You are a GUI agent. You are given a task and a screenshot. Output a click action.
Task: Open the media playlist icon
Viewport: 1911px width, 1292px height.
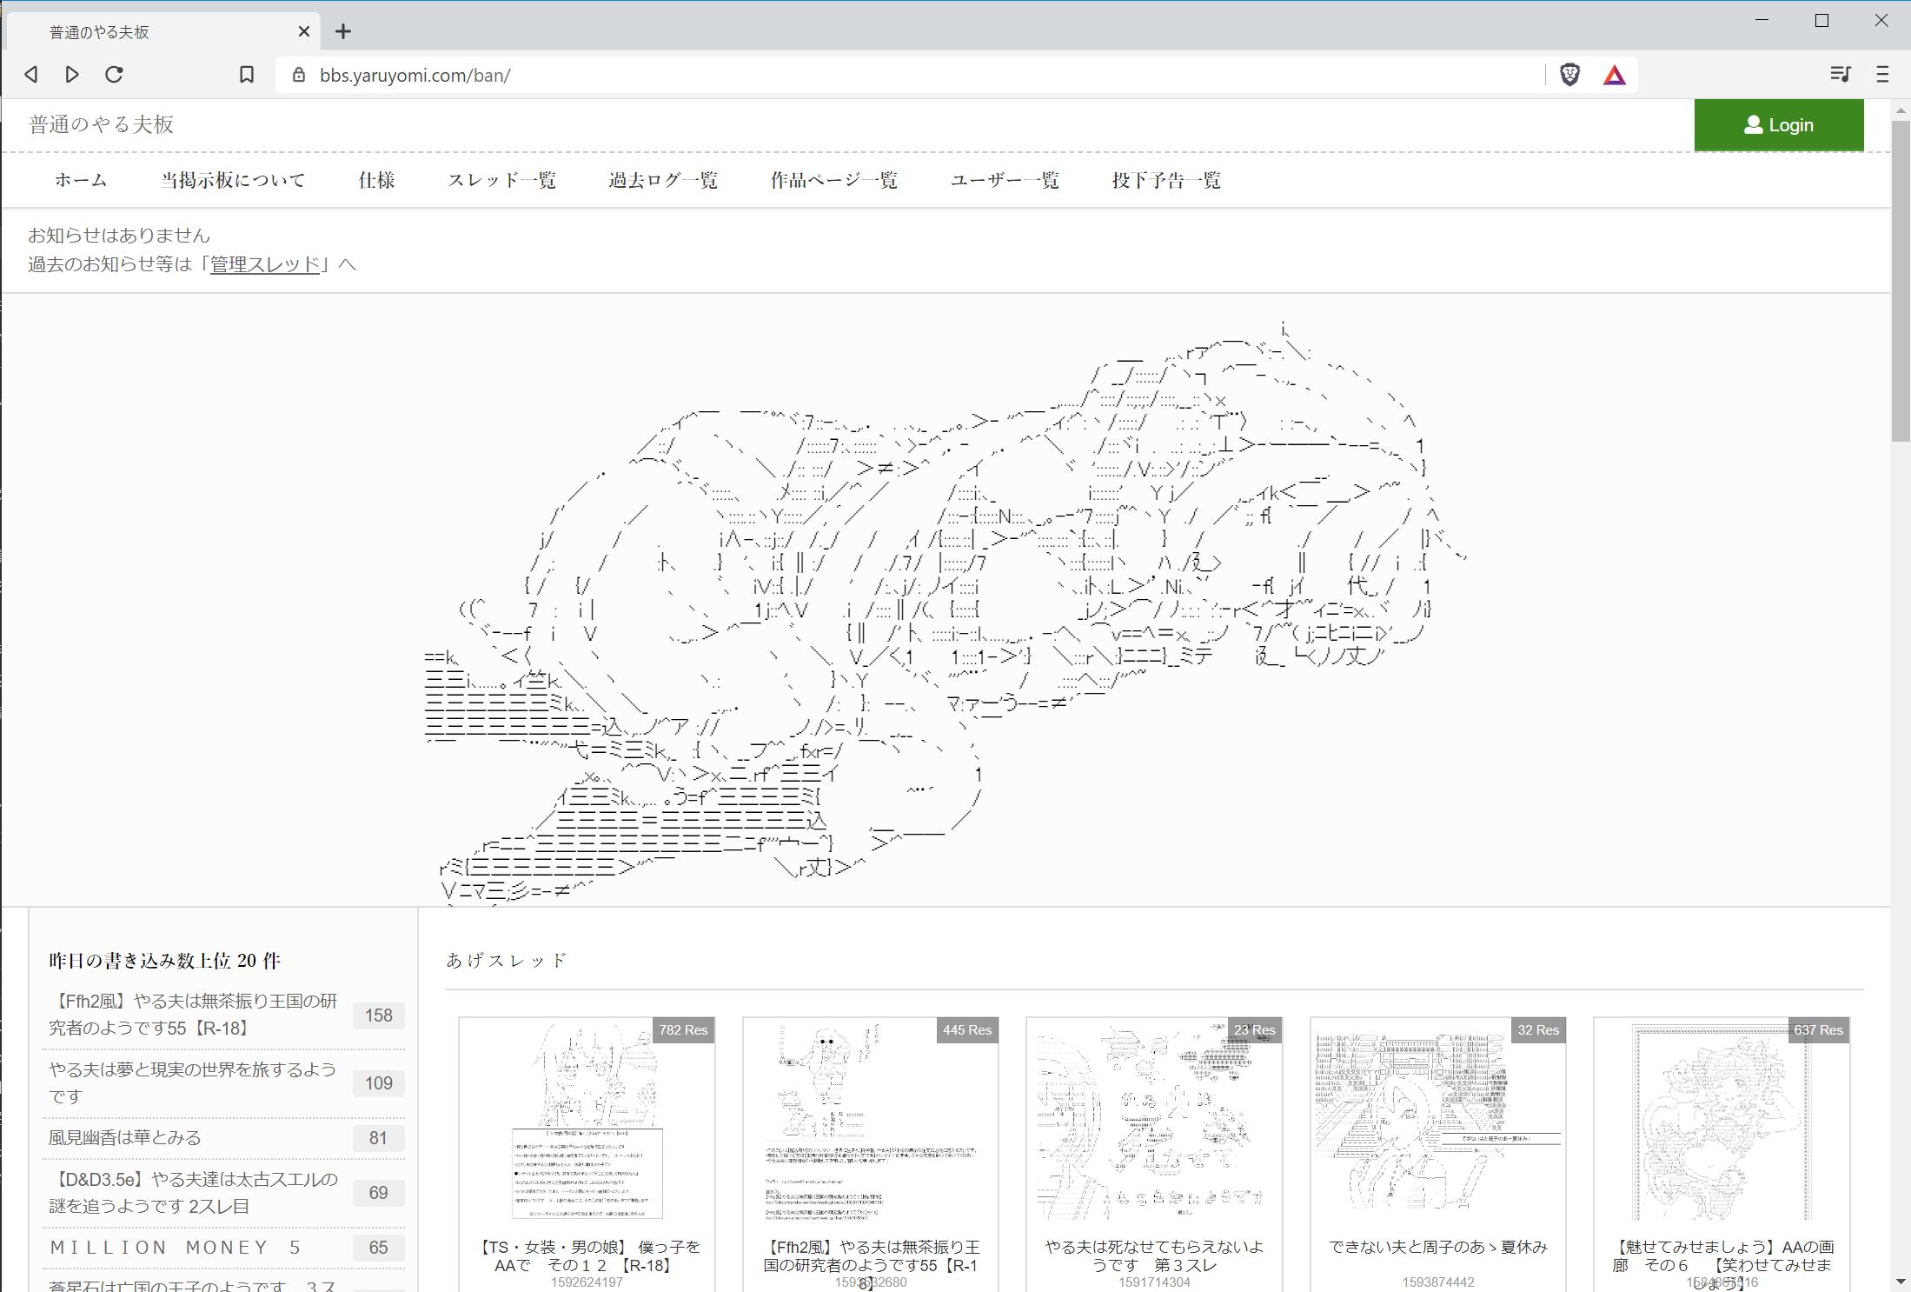(1839, 75)
